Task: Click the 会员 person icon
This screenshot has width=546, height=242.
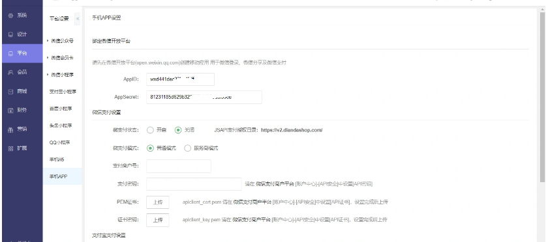Action: coord(10,73)
